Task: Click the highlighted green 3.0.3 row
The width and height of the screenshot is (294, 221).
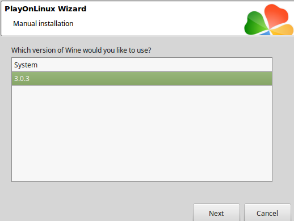Action: click(x=142, y=79)
